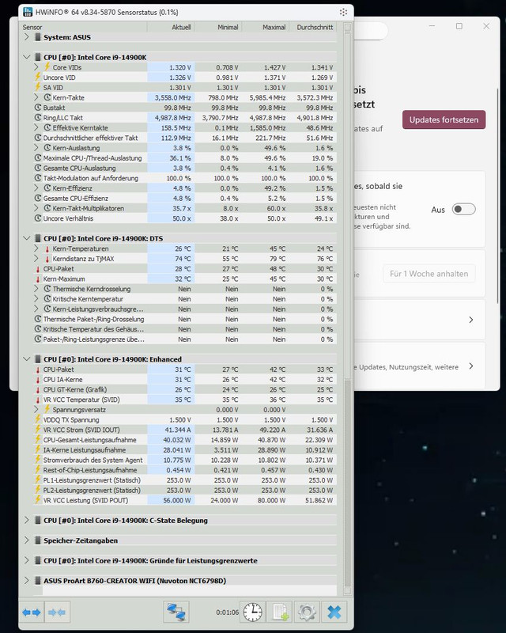Close sensors with the blue X icon
This screenshot has width=506, height=633.
tap(334, 612)
